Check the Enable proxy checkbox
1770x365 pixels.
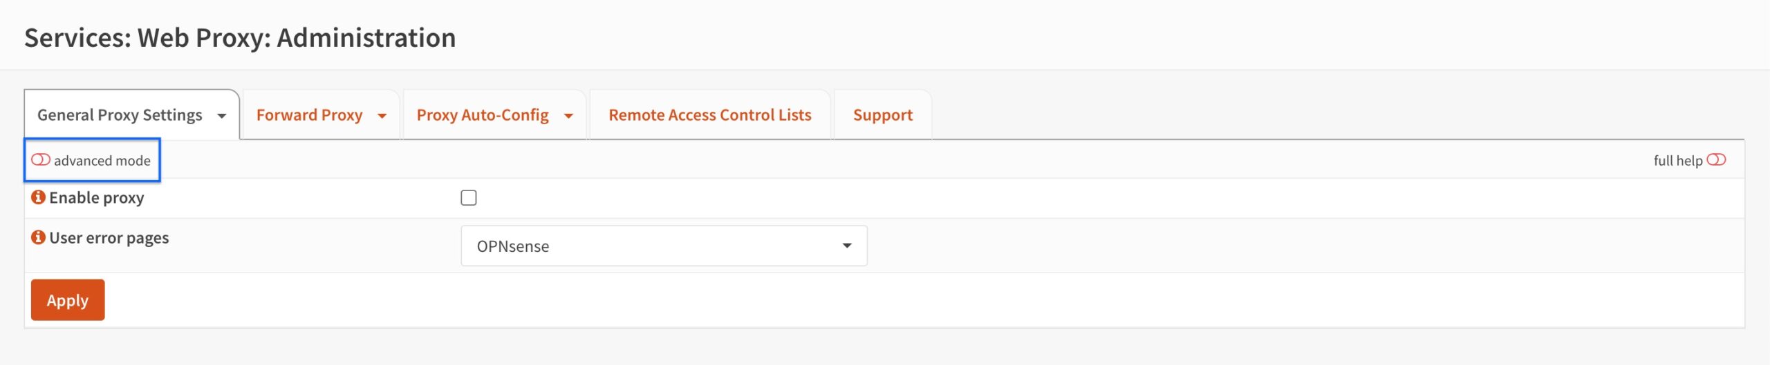coord(469,198)
